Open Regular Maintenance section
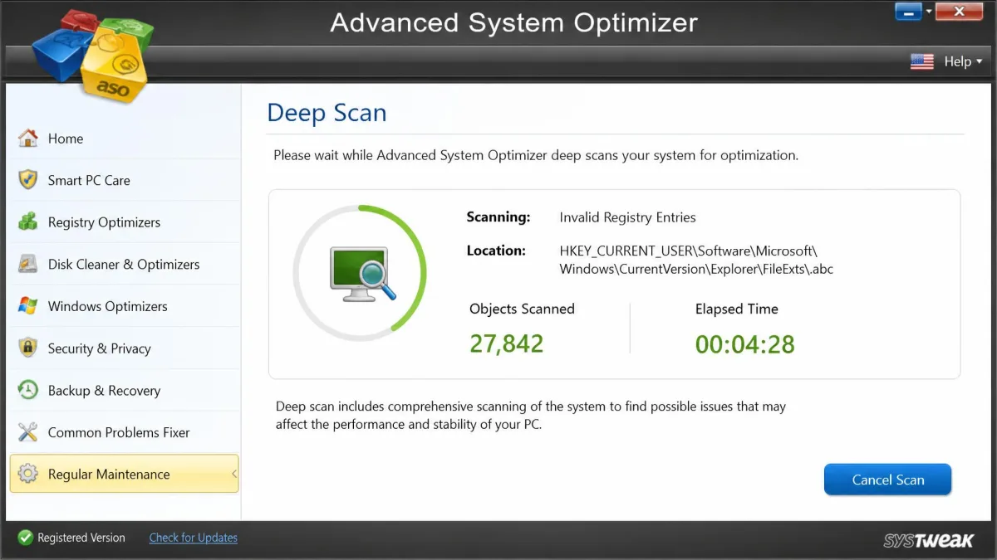The width and height of the screenshot is (997, 560). pos(125,474)
